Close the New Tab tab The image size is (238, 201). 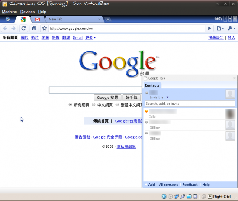tap(99, 19)
